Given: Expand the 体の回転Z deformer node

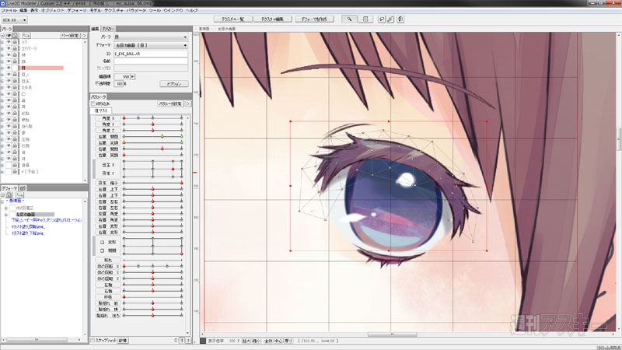Looking at the screenshot, I should click(6, 208).
